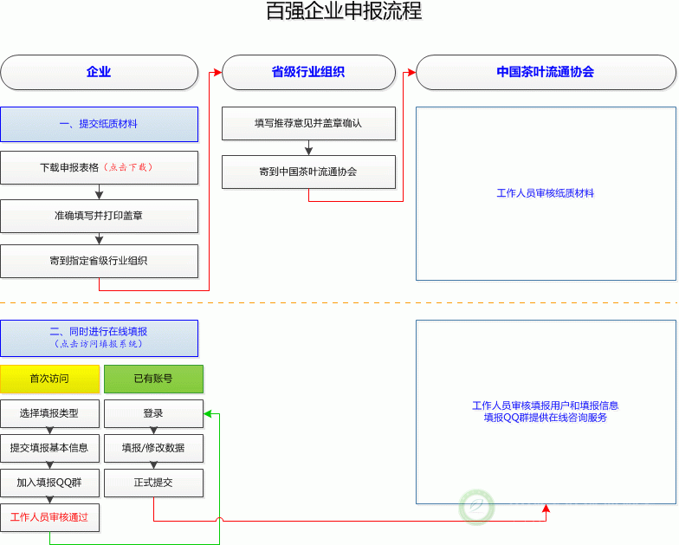Image resolution: width=679 pixels, height=545 pixels.
Task: Click the 准确填写并打印盖章 step
Action: coord(99,216)
